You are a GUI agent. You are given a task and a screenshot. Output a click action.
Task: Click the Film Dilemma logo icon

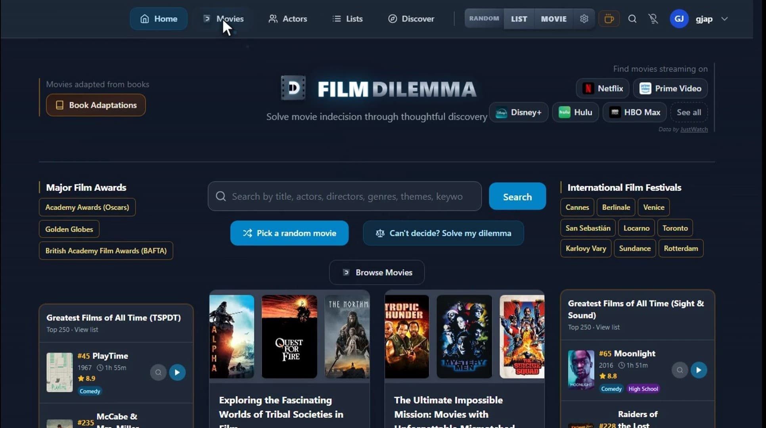pyautogui.click(x=293, y=88)
